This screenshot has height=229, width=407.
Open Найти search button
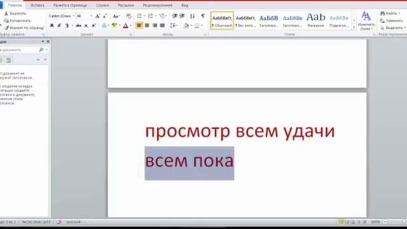tap(390, 13)
